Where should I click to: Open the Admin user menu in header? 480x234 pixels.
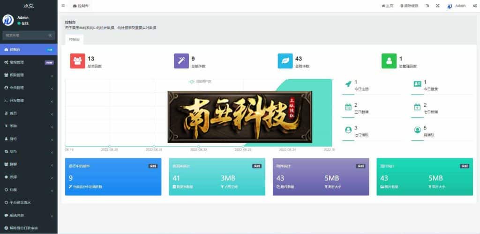(457, 6)
